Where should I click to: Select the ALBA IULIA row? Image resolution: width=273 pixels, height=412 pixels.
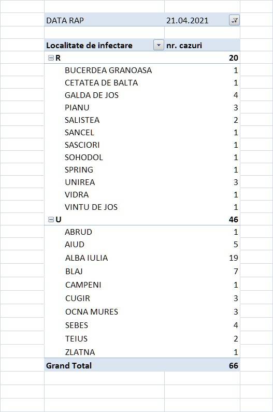(142, 258)
